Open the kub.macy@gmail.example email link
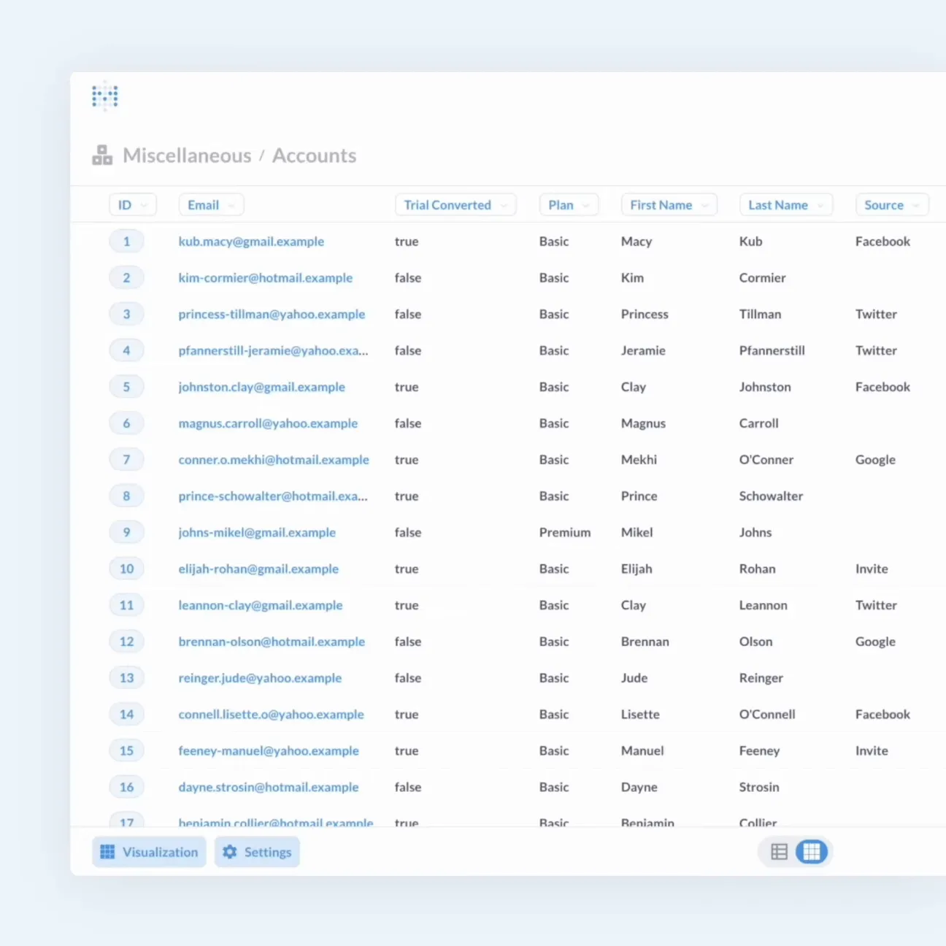Screen dimensions: 946x946 (251, 242)
